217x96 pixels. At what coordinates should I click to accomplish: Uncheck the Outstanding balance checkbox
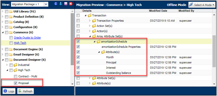(x=78, y=73)
